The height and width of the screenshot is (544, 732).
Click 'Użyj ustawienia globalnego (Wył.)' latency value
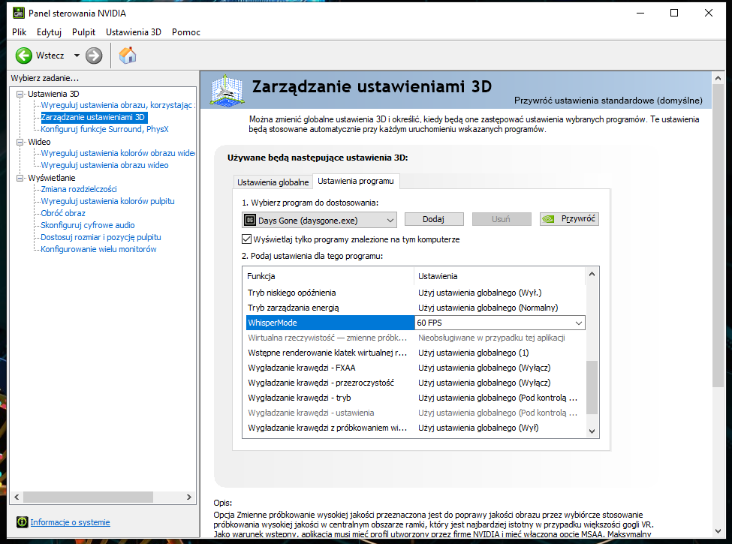tap(480, 293)
